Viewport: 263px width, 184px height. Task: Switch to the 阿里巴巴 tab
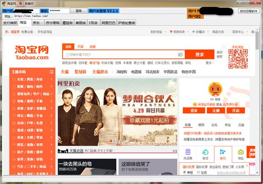[x=108, y=23]
